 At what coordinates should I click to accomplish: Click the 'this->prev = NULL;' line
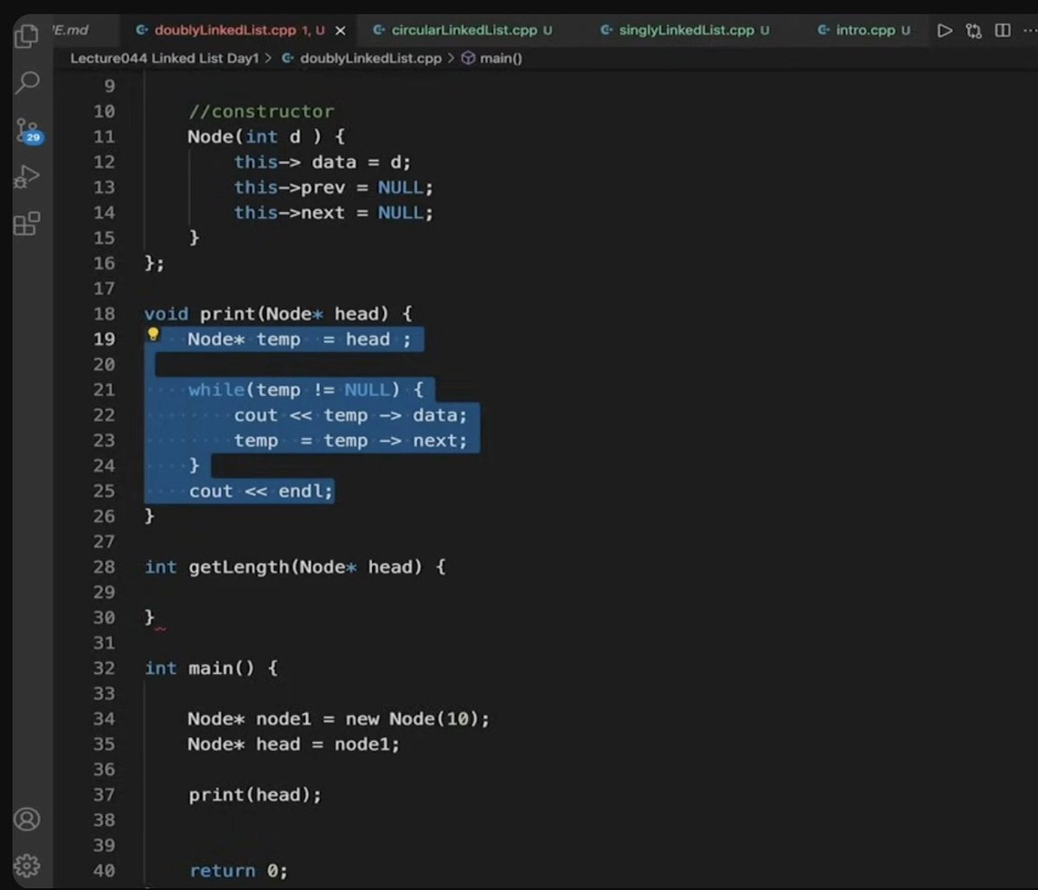pyautogui.click(x=333, y=187)
